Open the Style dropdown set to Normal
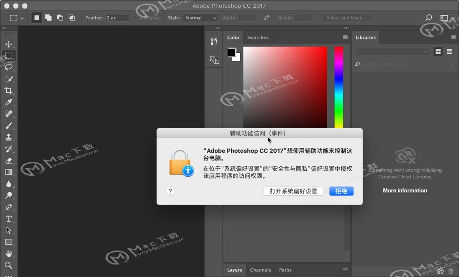459x277 pixels. 200,17
